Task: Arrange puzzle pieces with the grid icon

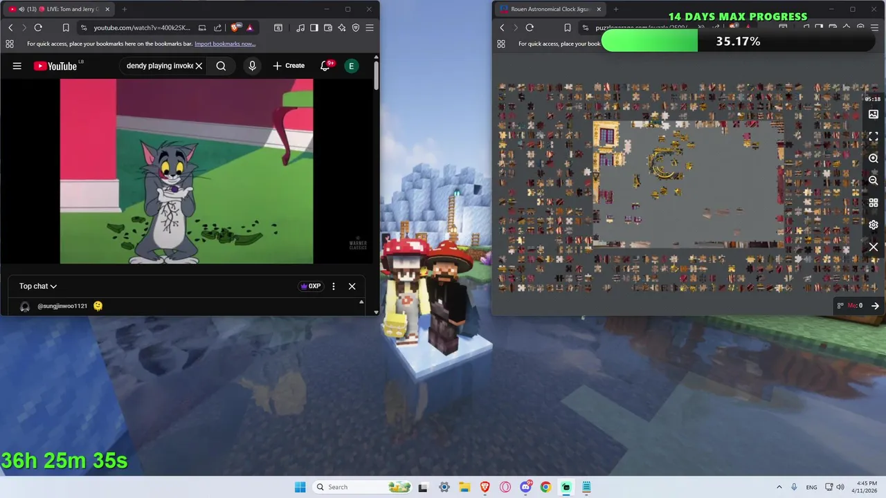Action: click(x=874, y=203)
